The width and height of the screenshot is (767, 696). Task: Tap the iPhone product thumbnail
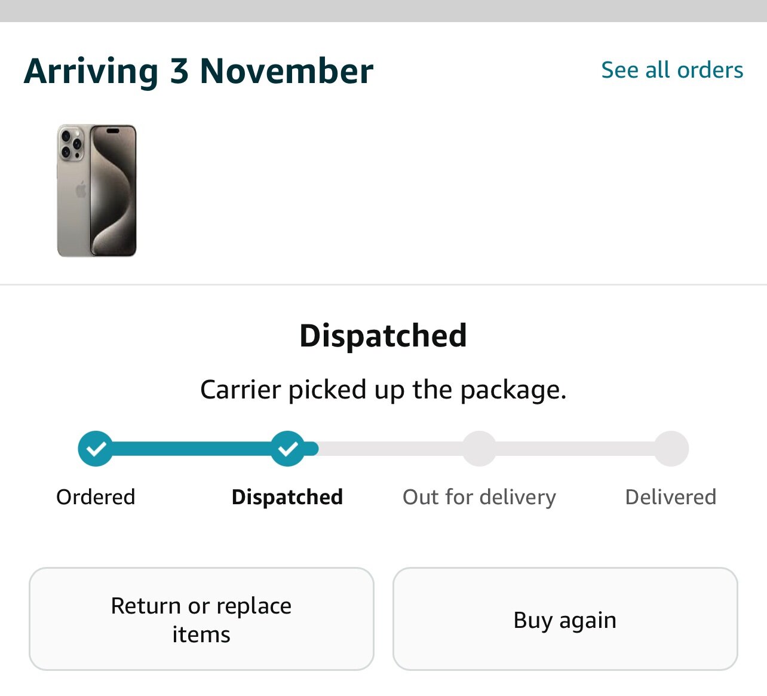coord(97,191)
